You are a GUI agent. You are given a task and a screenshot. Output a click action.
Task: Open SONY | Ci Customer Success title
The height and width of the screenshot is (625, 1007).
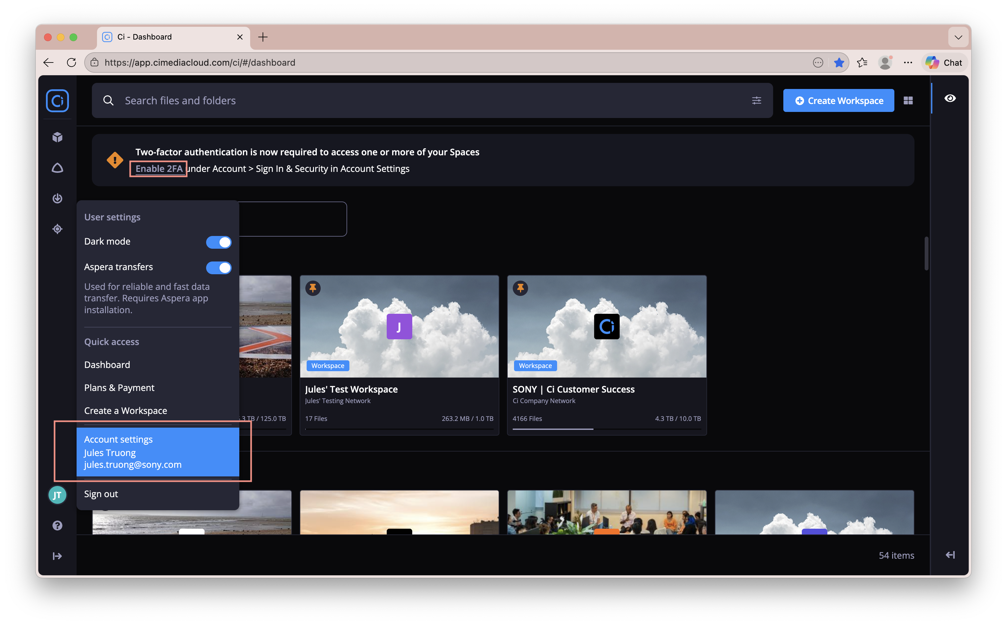pos(573,389)
